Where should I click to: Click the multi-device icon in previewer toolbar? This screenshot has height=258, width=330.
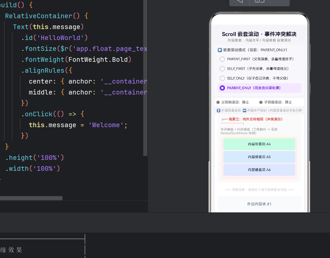tap(260, 1)
